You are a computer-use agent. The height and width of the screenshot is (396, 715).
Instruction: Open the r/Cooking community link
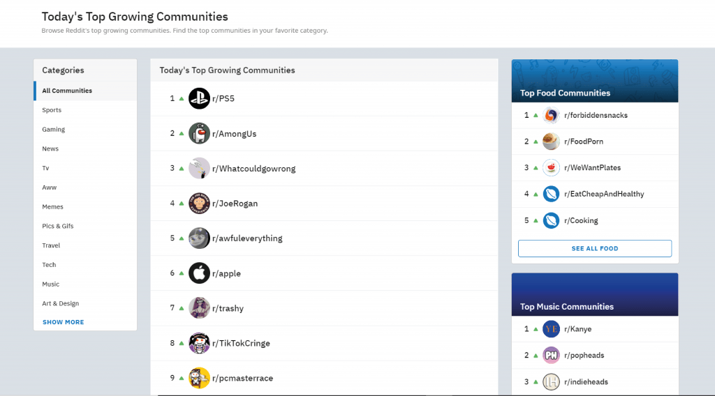tap(581, 221)
